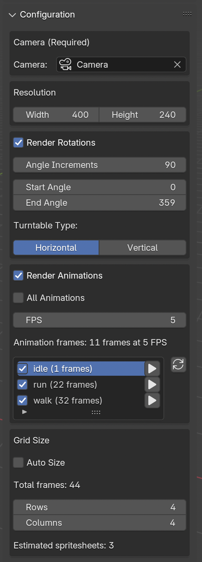
Task: Clear the Camera field with X
Action: pyautogui.click(x=177, y=64)
